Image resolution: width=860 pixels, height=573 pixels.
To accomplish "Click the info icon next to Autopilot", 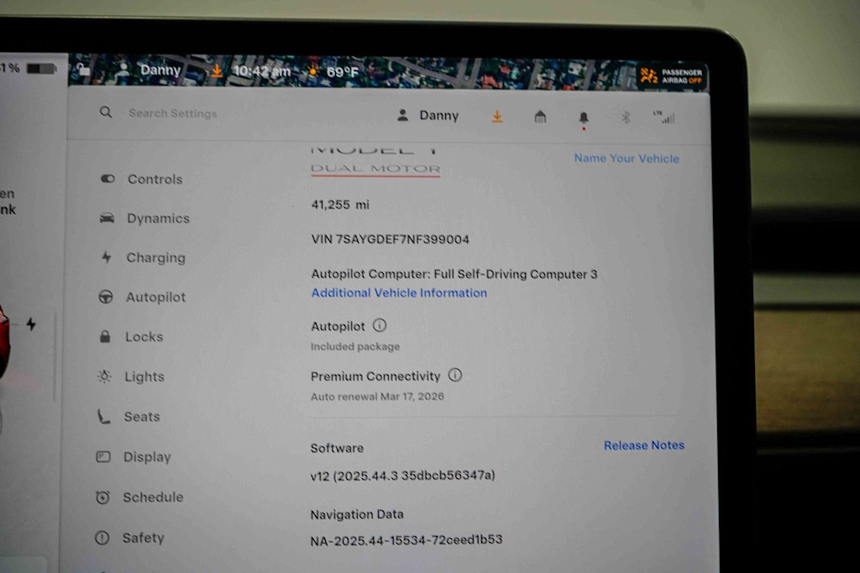I will coord(379,325).
